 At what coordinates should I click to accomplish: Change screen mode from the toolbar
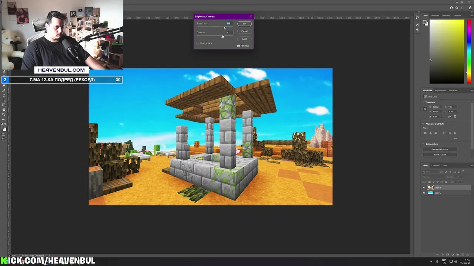pyautogui.click(x=4, y=139)
